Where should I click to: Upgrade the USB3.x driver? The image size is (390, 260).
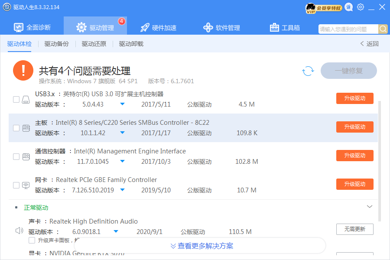354,98
